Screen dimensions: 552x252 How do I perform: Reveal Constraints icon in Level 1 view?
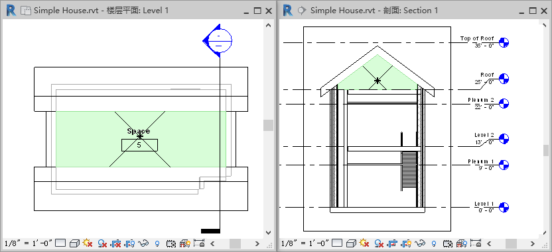[x=199, y=243]
